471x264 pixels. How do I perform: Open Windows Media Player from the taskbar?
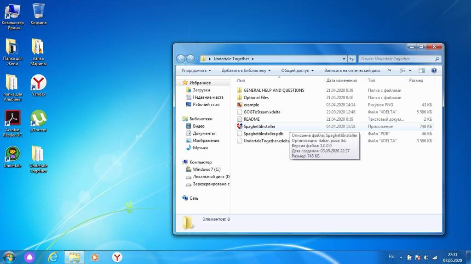(95, 258)
